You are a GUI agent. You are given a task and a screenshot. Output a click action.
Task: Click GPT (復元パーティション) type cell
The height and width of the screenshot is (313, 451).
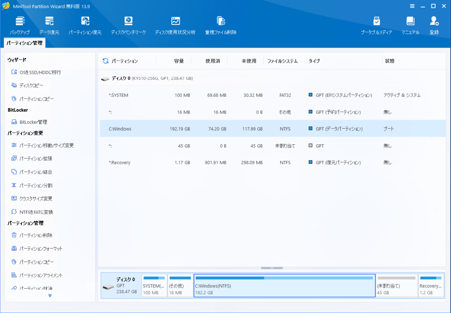click(334, 162)
